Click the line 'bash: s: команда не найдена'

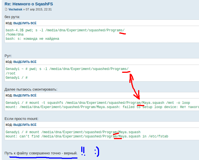click(32, 39)
